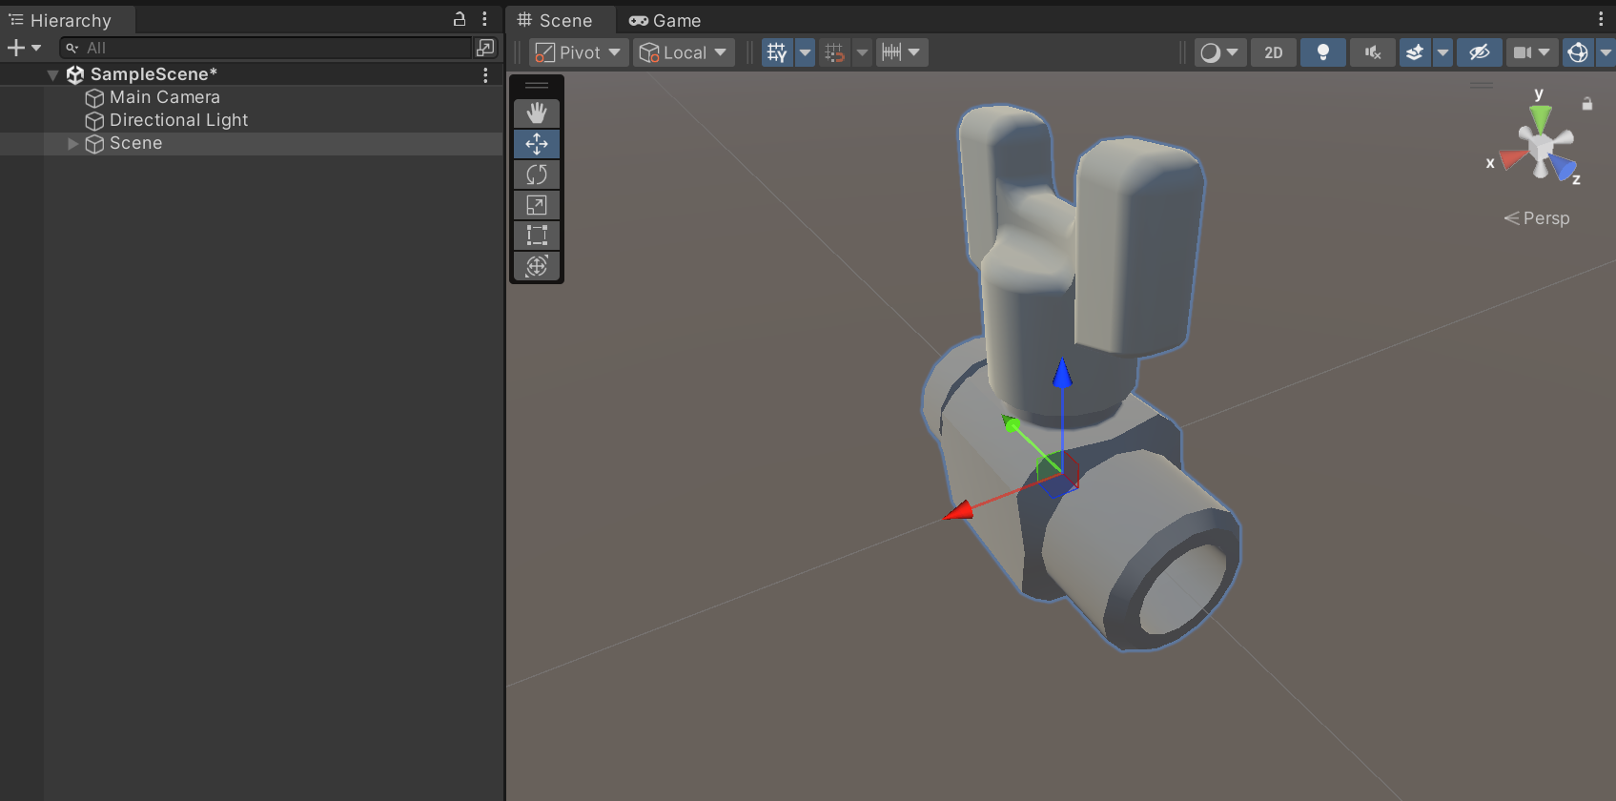The height and width of the screenshot is (801, 1616).
Task: Select the Transform tool
Action: click(x=537, y=266)
